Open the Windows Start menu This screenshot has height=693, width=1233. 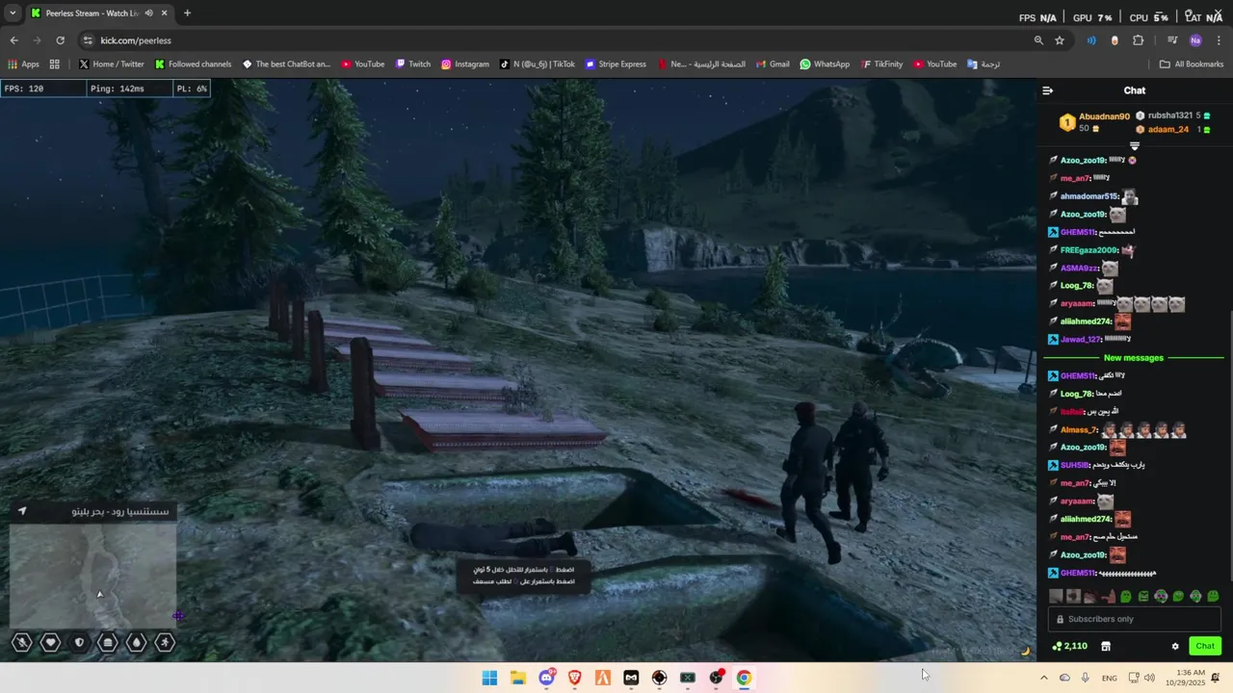tap(489, 678)
